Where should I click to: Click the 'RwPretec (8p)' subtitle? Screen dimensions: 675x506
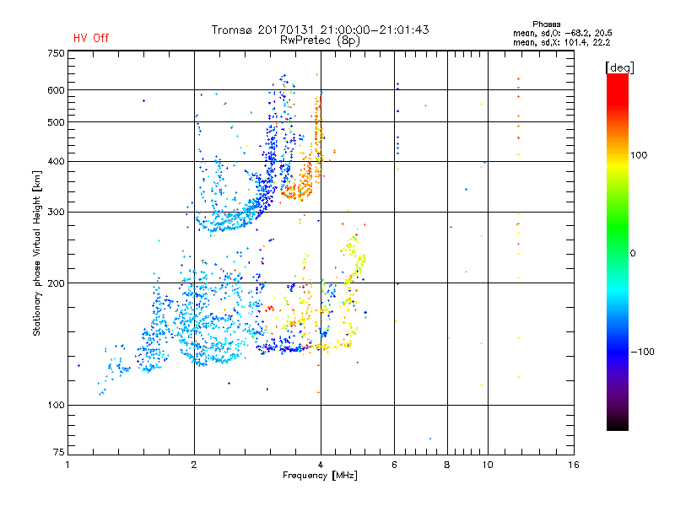coord(320,40)
